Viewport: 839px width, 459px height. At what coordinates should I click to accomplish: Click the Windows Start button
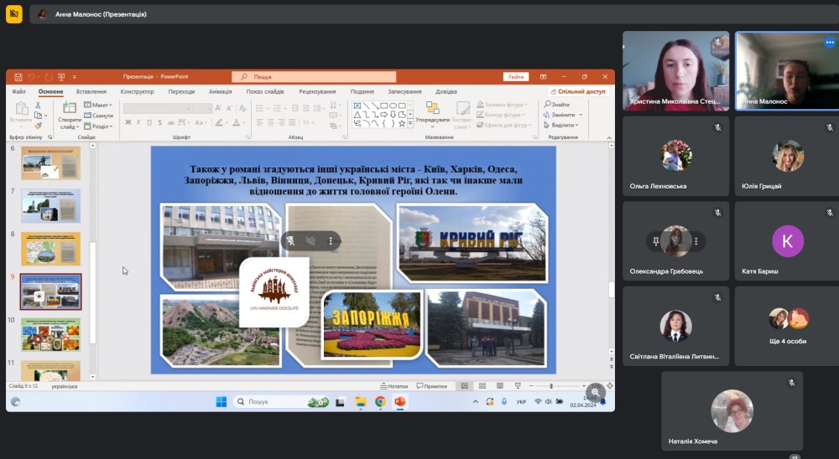pos(221,402)
